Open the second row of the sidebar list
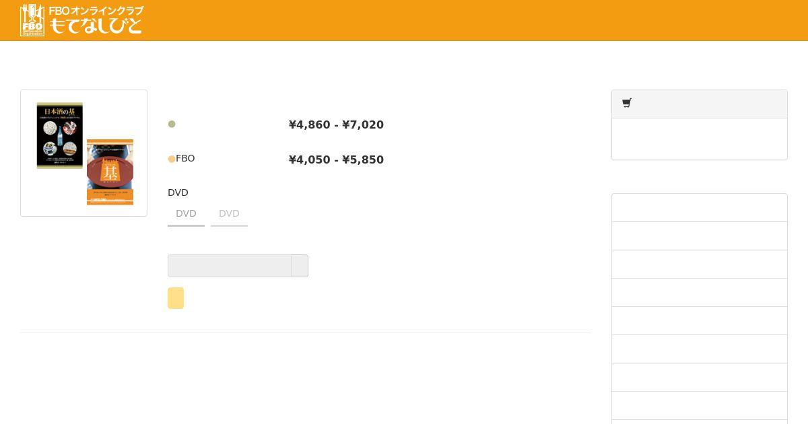 point(699,236)
